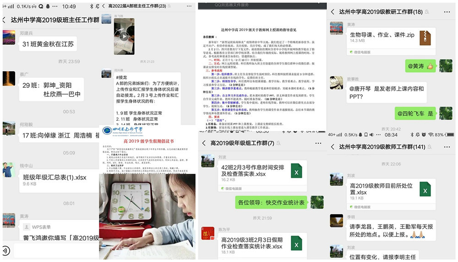This screenshot has height=262, width=458.
Task: Tap Excel icon of 高2019级3班 file
Action: (296, 244)
